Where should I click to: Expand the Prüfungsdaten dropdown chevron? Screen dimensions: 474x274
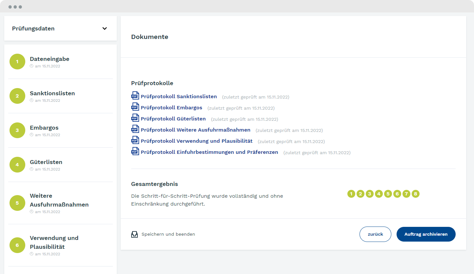(105, 28)
